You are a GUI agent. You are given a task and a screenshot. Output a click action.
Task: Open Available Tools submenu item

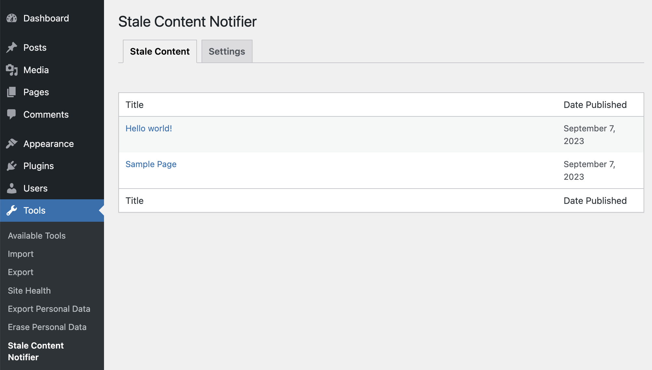(37, 236)
